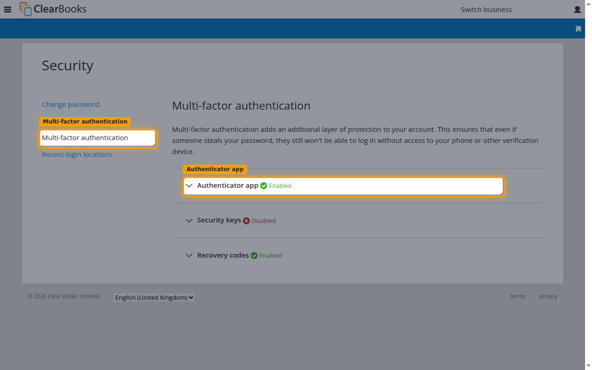
Task: Click the bookmark icon in blue bar
Action: pyautogui.click(x=578, y=29)
